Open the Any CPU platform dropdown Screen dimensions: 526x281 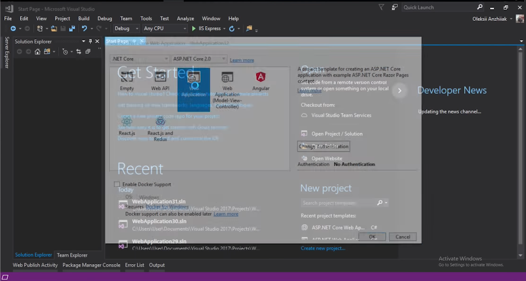(x=165, y=28)
